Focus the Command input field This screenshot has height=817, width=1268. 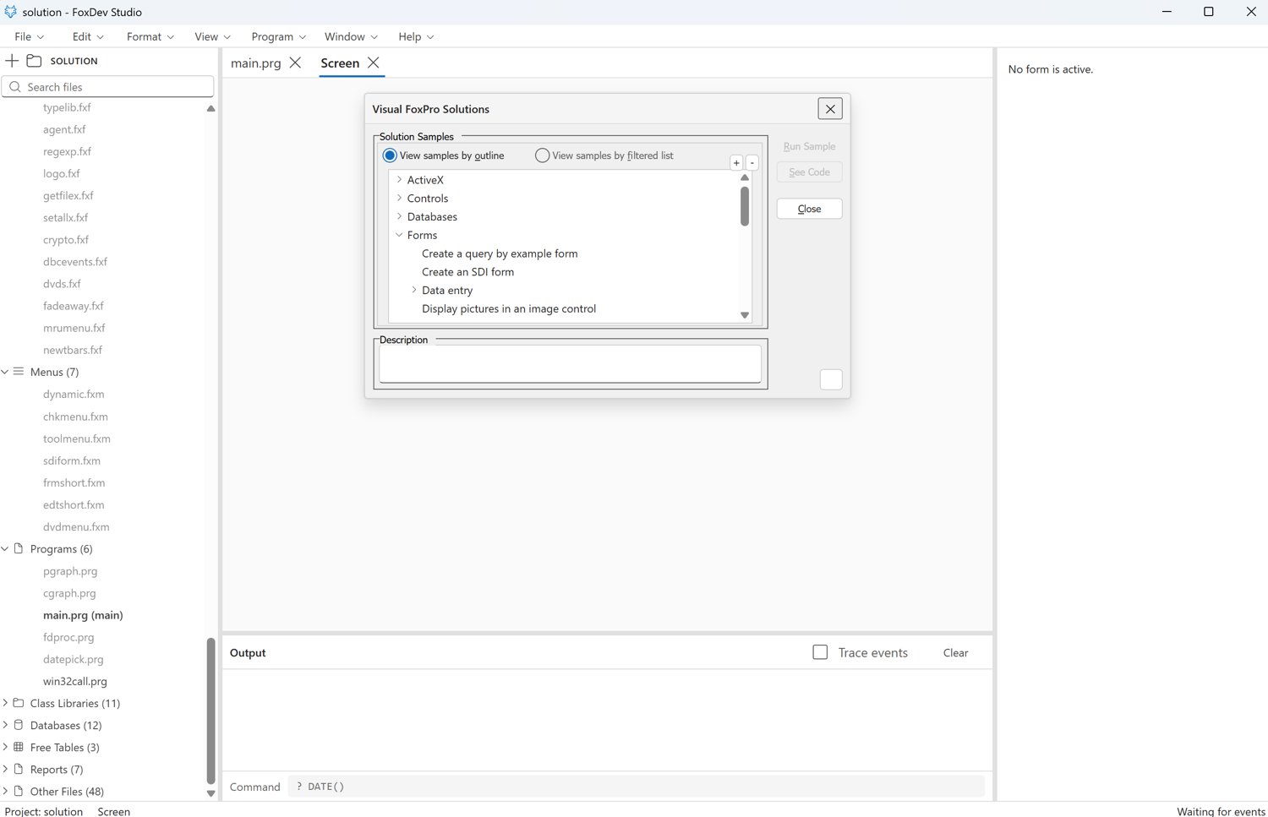click(x=636, y=787)
